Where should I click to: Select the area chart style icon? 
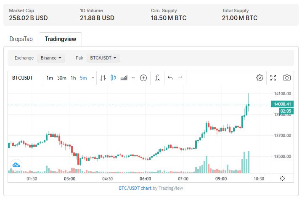(x=124, y=78)
